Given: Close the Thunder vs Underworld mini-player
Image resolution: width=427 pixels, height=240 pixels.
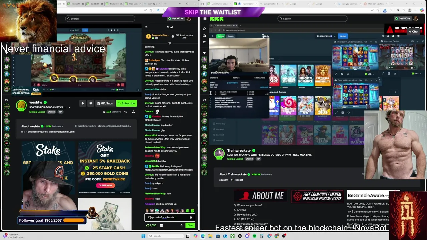Looking at the screenshot, I should [x=376, y=42].
